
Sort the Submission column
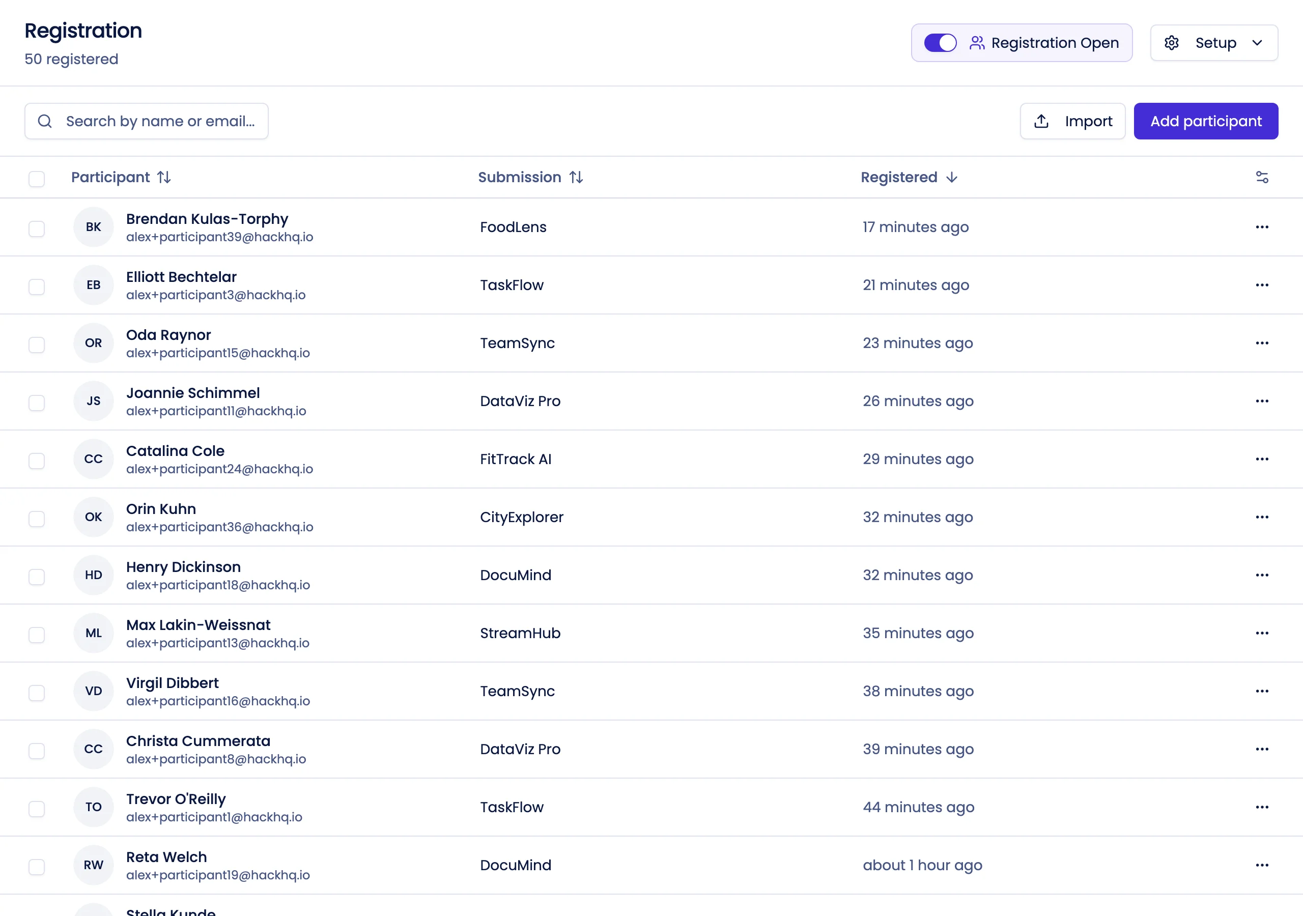pos(577,177)
